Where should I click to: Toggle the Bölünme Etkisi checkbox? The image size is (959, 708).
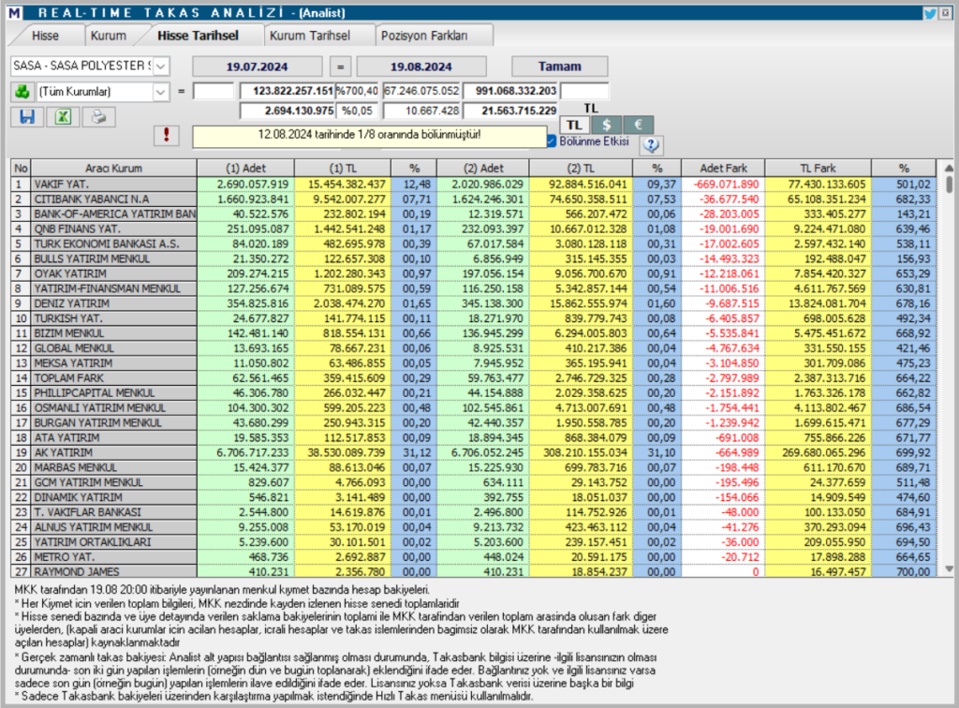click(x=552, y=141)
